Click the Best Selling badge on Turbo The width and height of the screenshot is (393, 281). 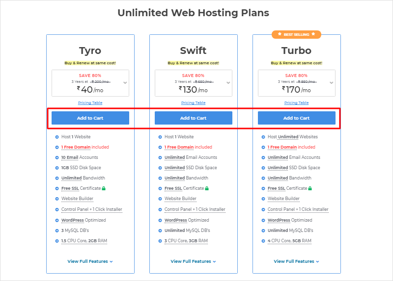296,34
